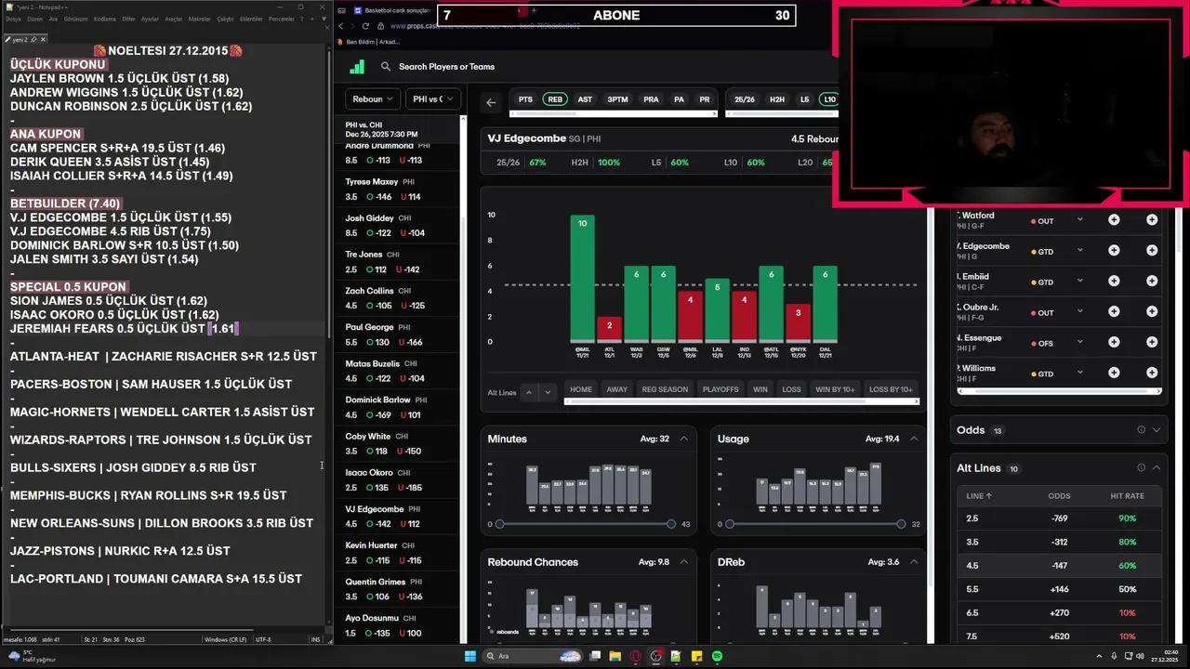Screen dimensions: 1190x669
Task: Click Alt Lines down stepper arrow
Action: tap(547, 392)
